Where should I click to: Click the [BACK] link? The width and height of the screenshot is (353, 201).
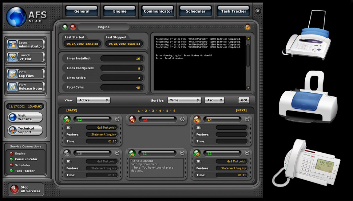coord(72,110)
